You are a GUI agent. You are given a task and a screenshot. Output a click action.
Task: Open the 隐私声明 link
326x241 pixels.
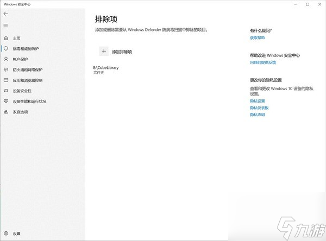[258, 115]
